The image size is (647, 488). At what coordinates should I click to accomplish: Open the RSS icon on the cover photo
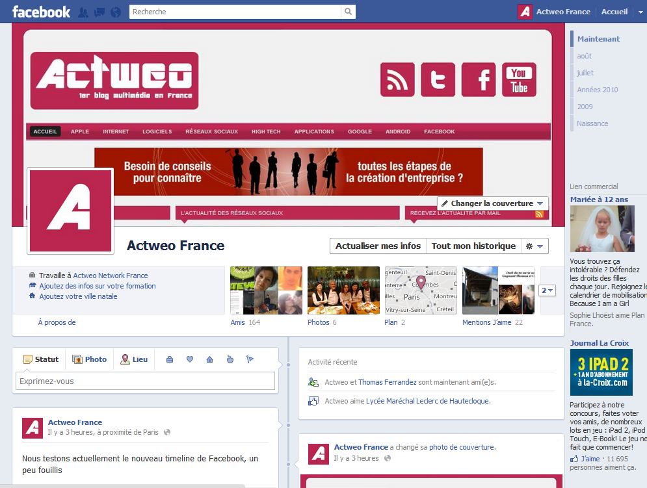click(x=397, y=80)
